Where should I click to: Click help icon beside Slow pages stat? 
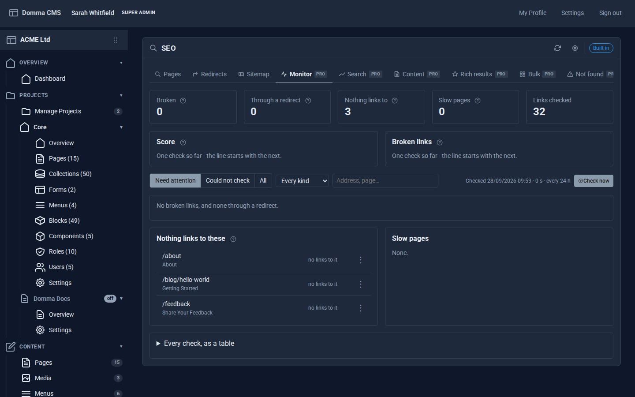click(478, 101)
